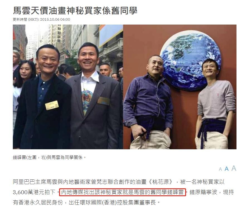Select the smallest font size A
The width and height of the screenshot is (239, 209).
point(220,169)
